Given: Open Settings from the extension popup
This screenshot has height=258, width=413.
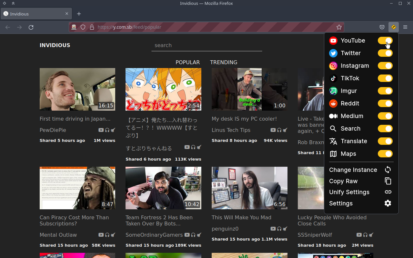Looking at the screenshot, I should [361, 203].
